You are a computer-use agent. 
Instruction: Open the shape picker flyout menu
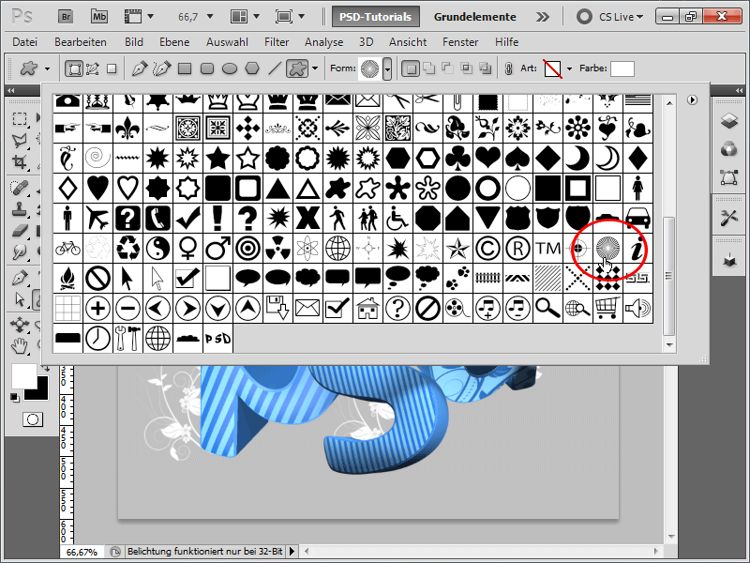[x=692, y=100]
